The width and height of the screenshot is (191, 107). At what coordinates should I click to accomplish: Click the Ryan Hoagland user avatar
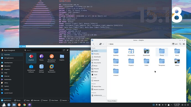pos(2,50)
